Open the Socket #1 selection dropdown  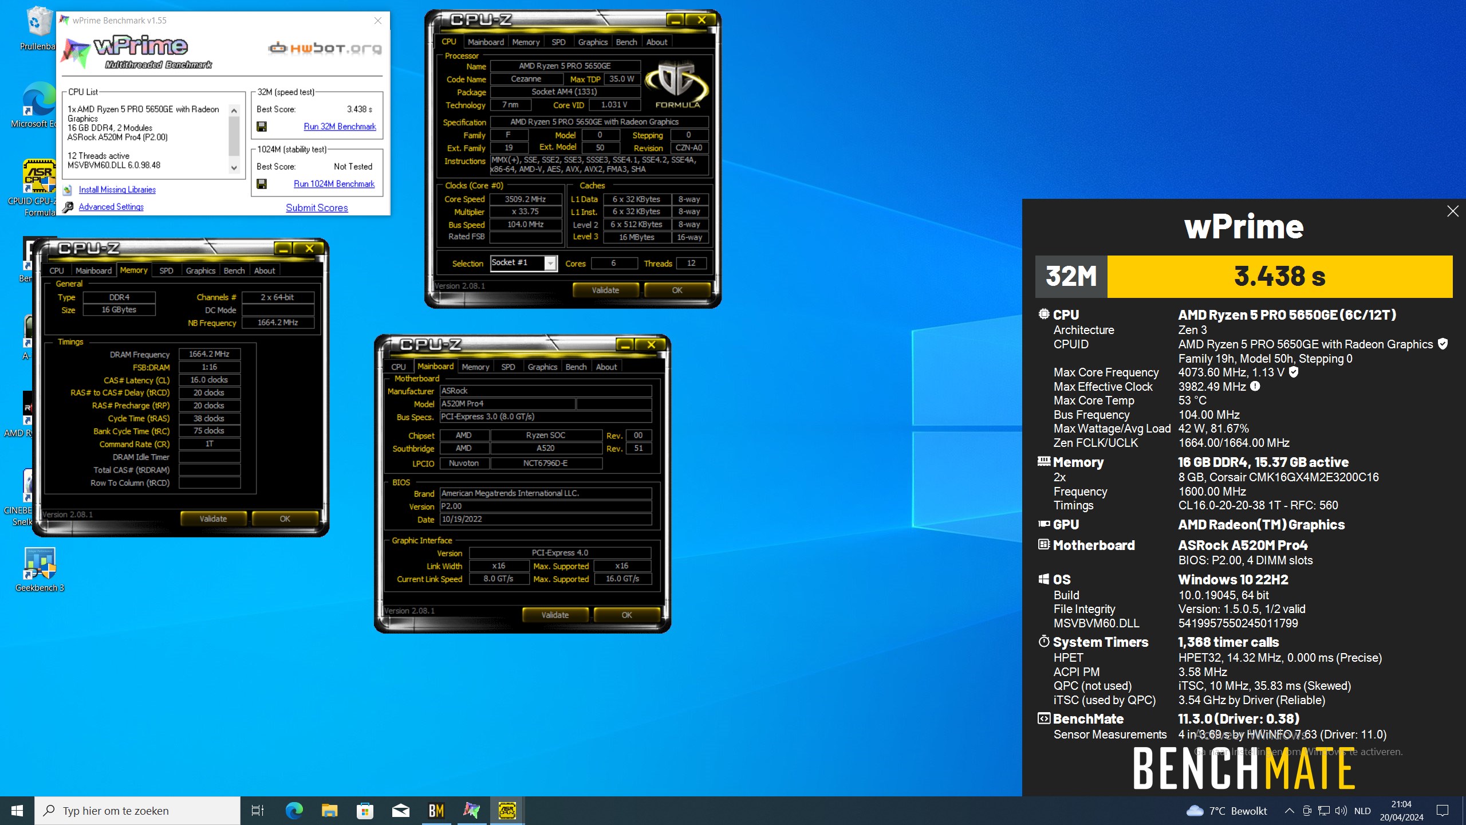coord(550,263)
